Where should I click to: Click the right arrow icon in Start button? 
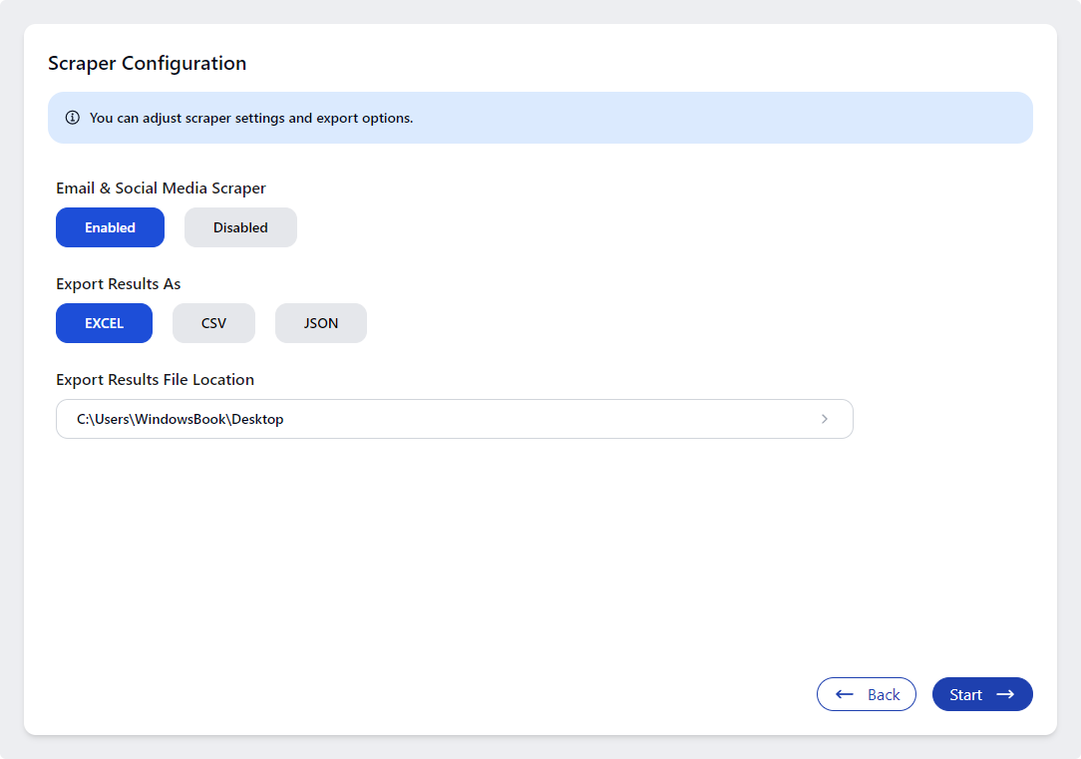pyautogui.click(x=1005, y=694)
